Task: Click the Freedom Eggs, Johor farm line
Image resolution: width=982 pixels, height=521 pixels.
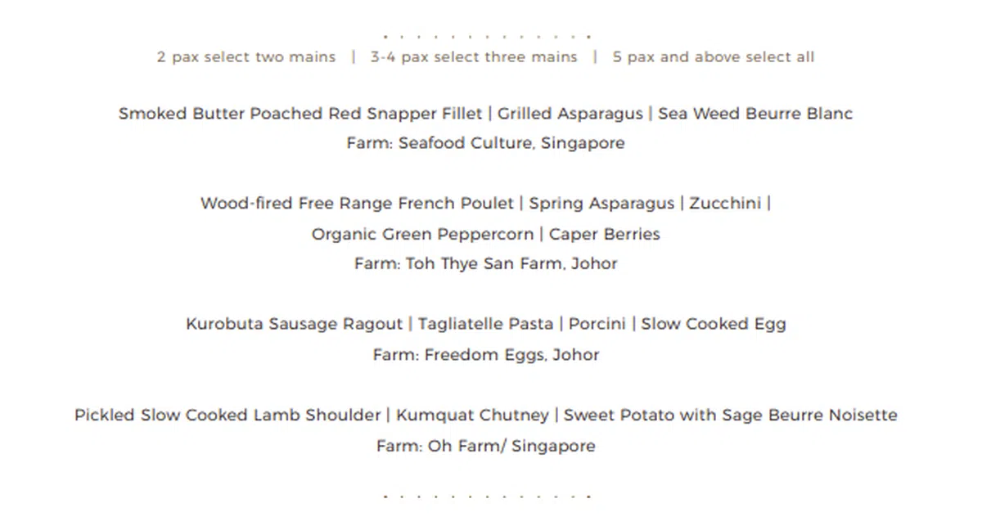Action: tap(485, 355)
